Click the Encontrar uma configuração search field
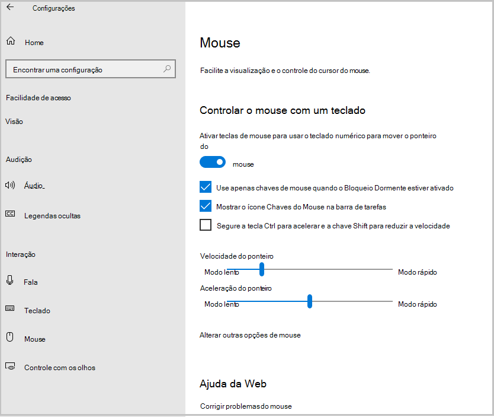The width and height of the screenshot is (494, 417). click(x=91, y=69)
